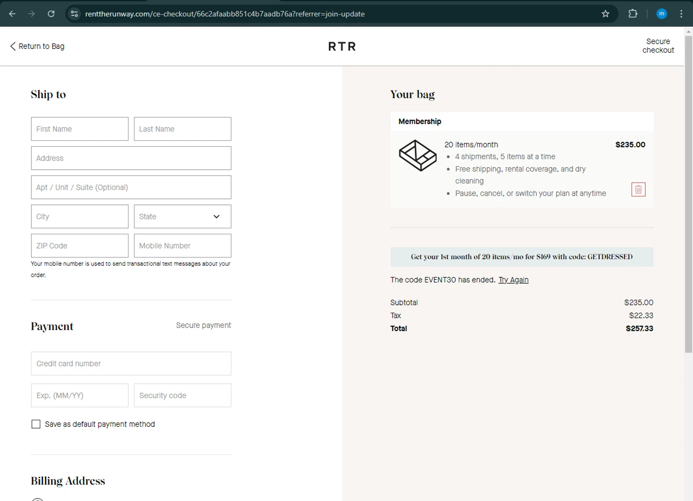Viewport: 693px width, 501px height.
Task: Remove membership with the trash icon
Action: [638, 190]
